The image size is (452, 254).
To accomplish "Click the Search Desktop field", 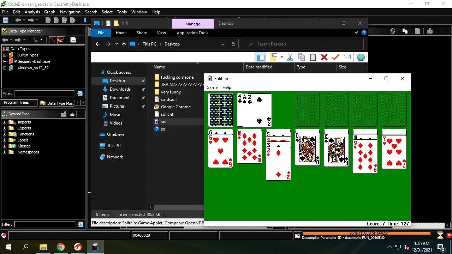I will pos(303,44).
